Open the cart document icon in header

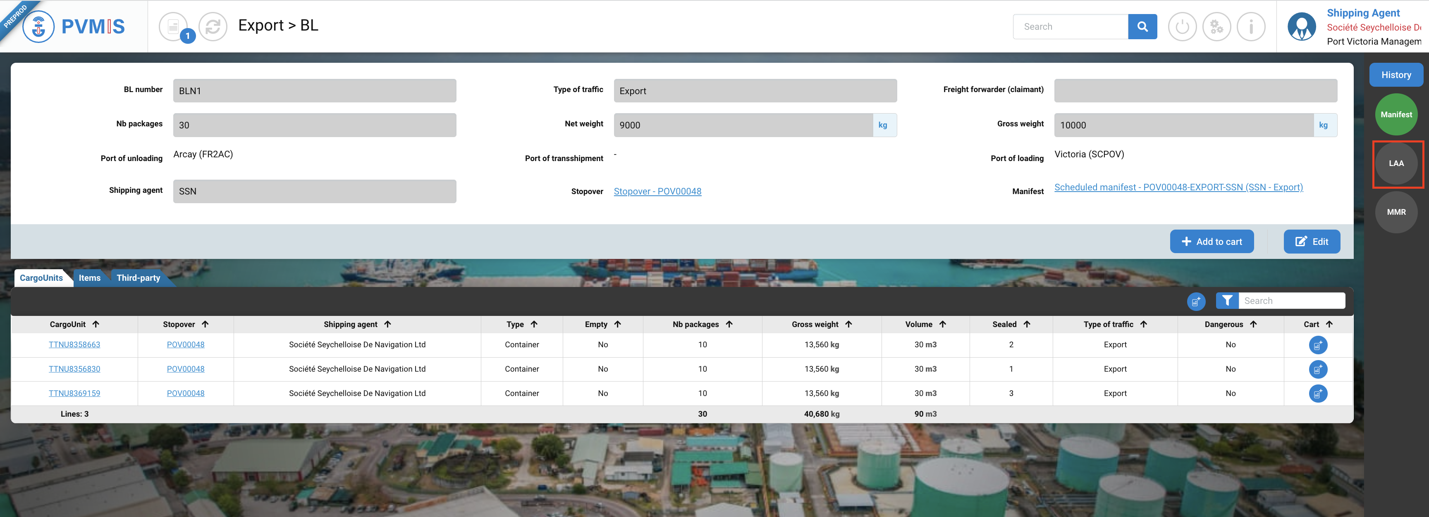173,26
